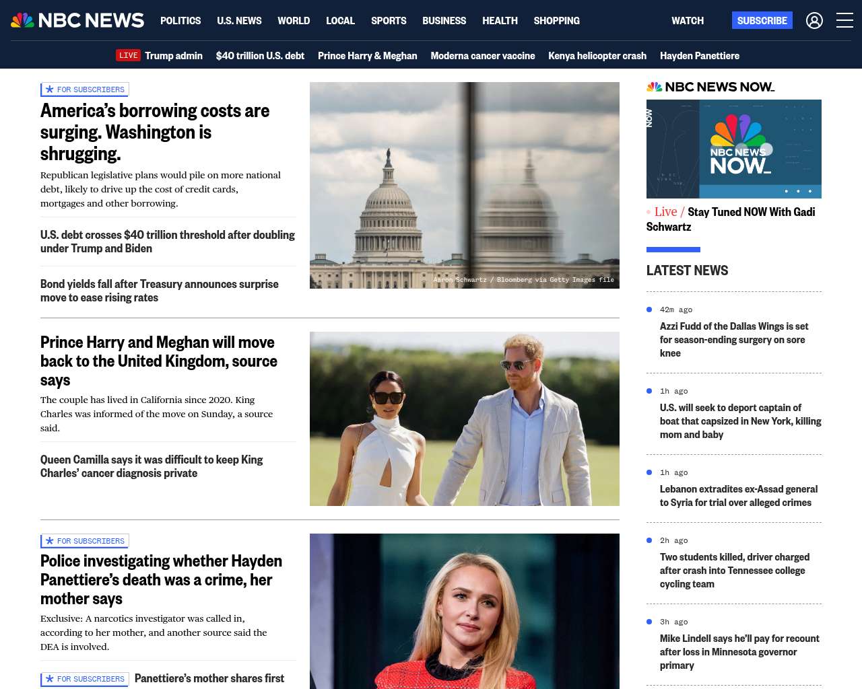Click the For Subscribers badge above borrowing costs headline
The width and height of the screenshot is (862, 689).
tap(85, 89)
